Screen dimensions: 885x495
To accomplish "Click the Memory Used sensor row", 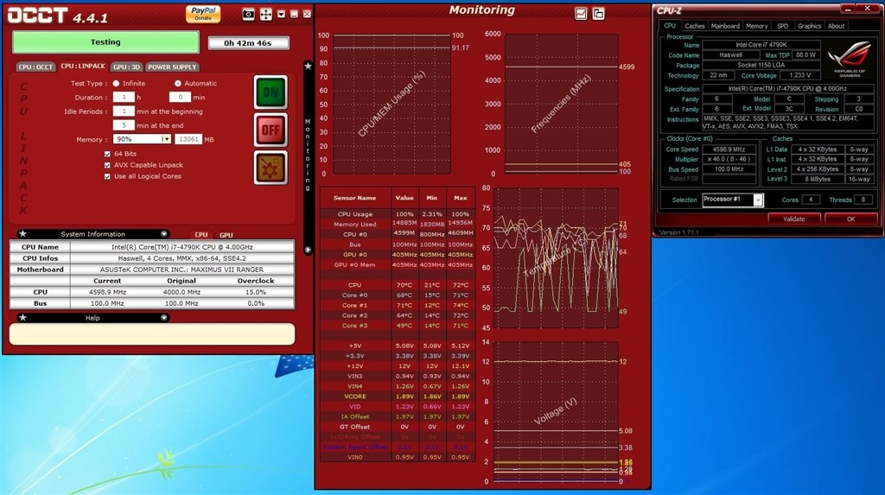I will pos(398,224).
